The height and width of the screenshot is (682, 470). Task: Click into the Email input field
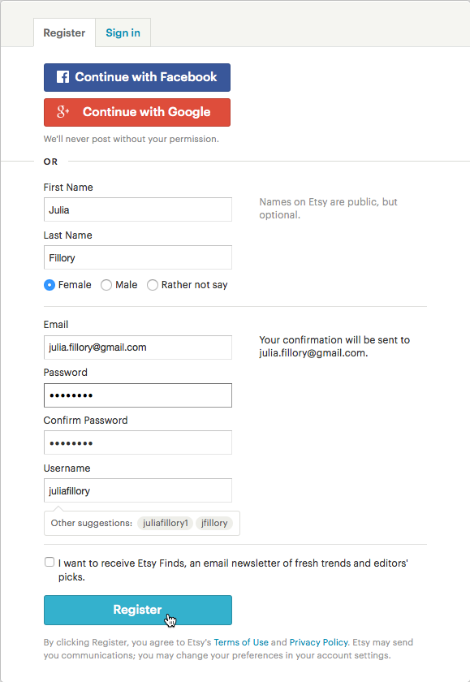pyautogui.click(x=138, y=347)
